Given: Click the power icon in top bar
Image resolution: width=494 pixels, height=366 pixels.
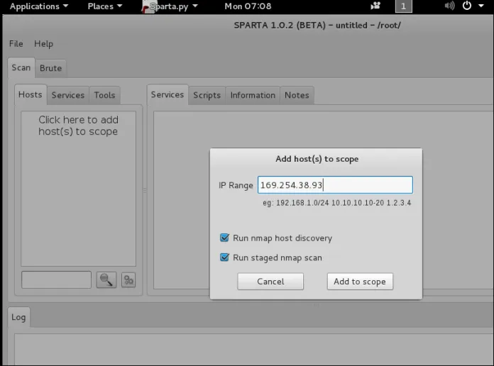Looking at the screenshot, I should 467,6.
